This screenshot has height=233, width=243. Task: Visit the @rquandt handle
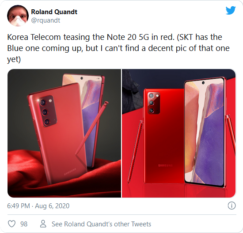pos(46,20)
